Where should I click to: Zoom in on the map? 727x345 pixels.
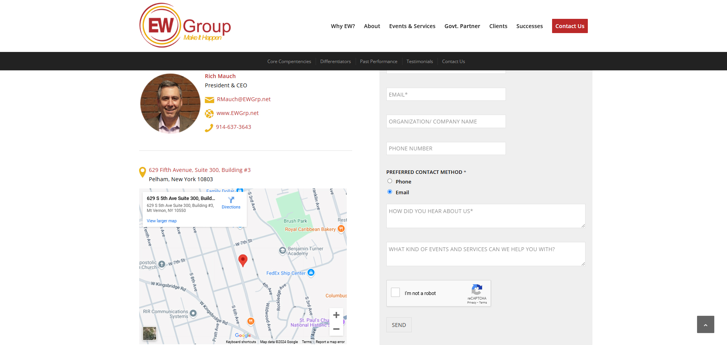tap(336, 315)
